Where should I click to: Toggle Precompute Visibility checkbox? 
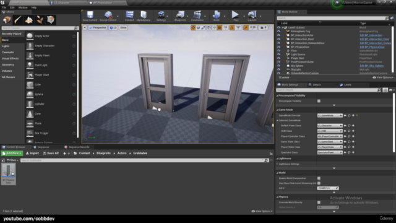pos(319,101)
